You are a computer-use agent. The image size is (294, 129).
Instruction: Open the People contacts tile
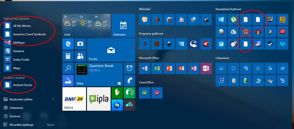(x=80, y=56)
